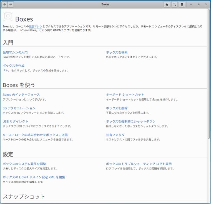Viewport: 211px width, 204px height.
Task: Click the Boxes application logo icon
Action: pos(8,17)
